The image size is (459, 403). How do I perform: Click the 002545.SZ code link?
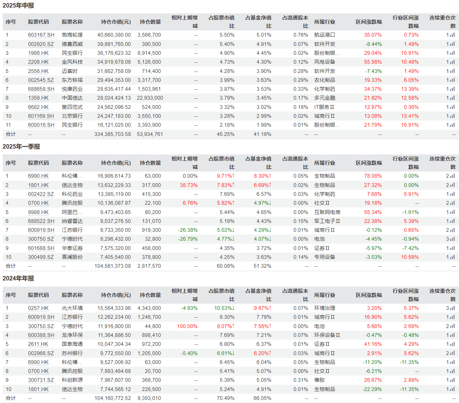pyautogui.click(x=41, y=80)
